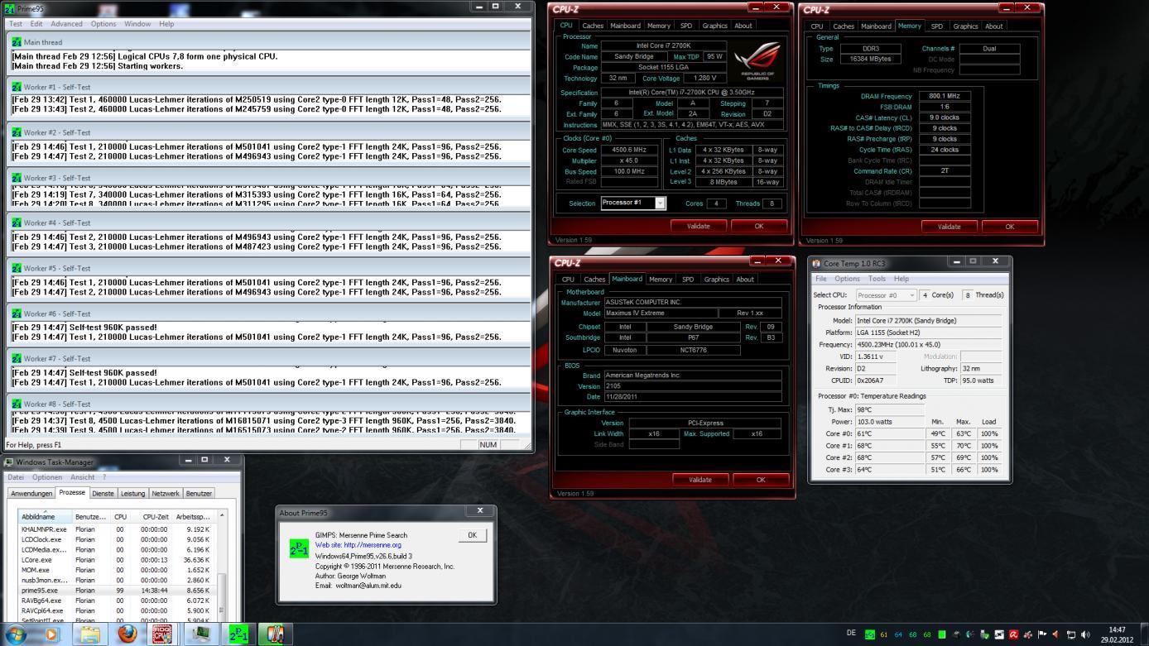Open the network tray icon
1149x646 pixels.
[x=1071, y=634]
